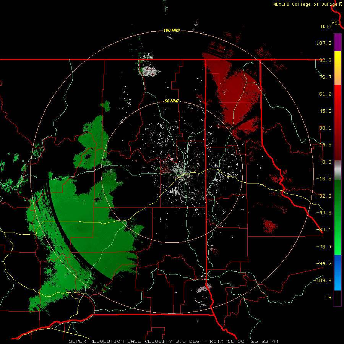
Task: Pick the purple segment of velocity color bar
Action: [x=338, y=43]
